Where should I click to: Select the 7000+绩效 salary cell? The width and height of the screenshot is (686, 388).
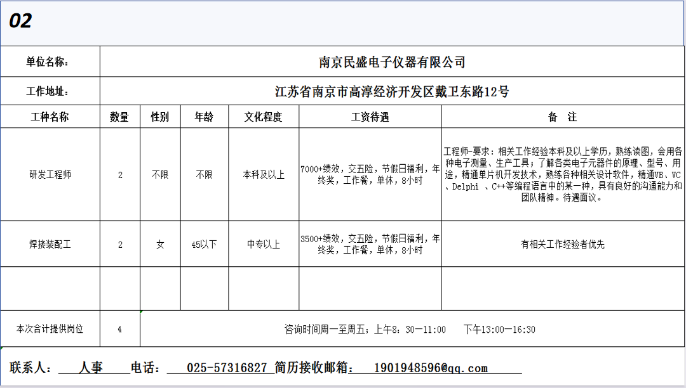coord(370,174)
